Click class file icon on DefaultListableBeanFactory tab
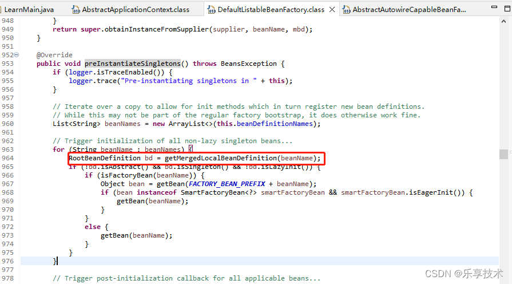 click(x=211, y=10)
